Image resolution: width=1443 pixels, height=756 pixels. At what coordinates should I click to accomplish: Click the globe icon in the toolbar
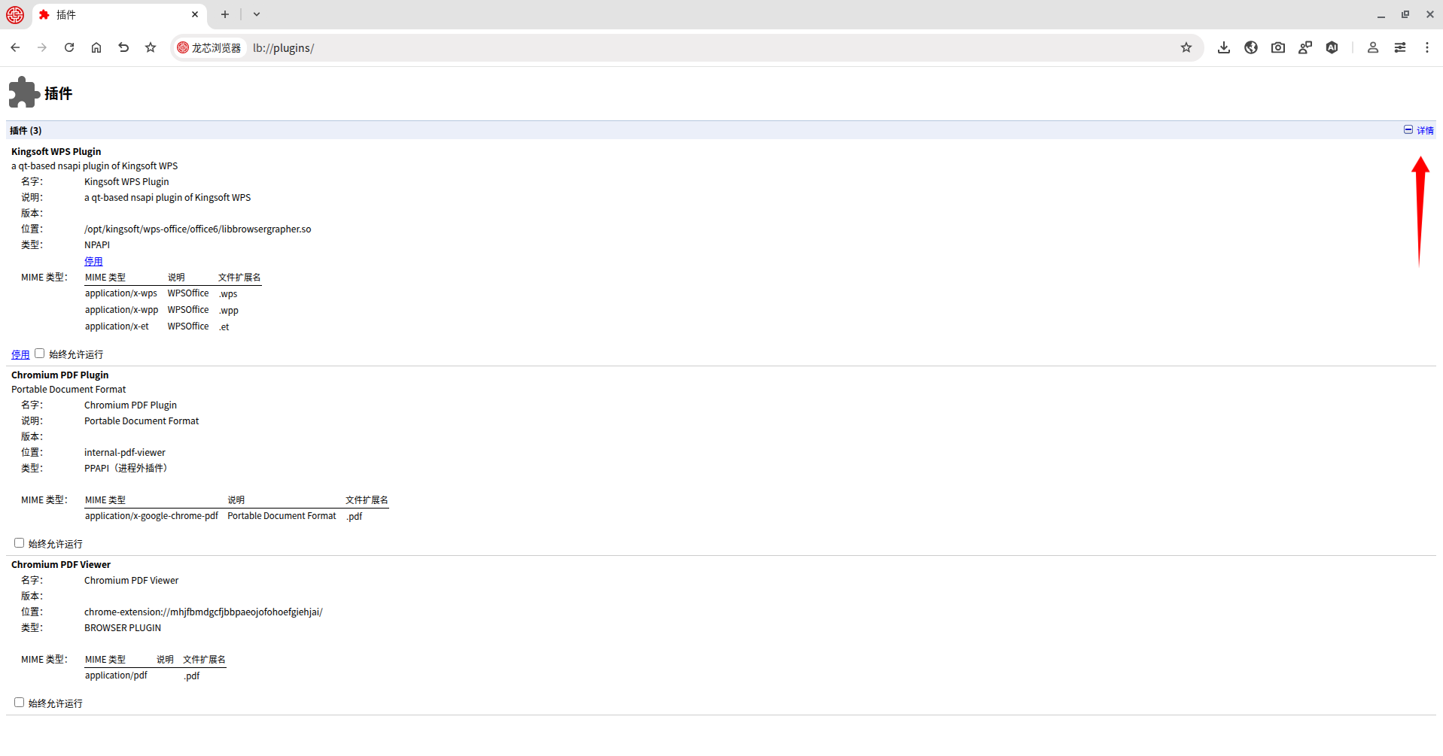tap(1250, 47)
